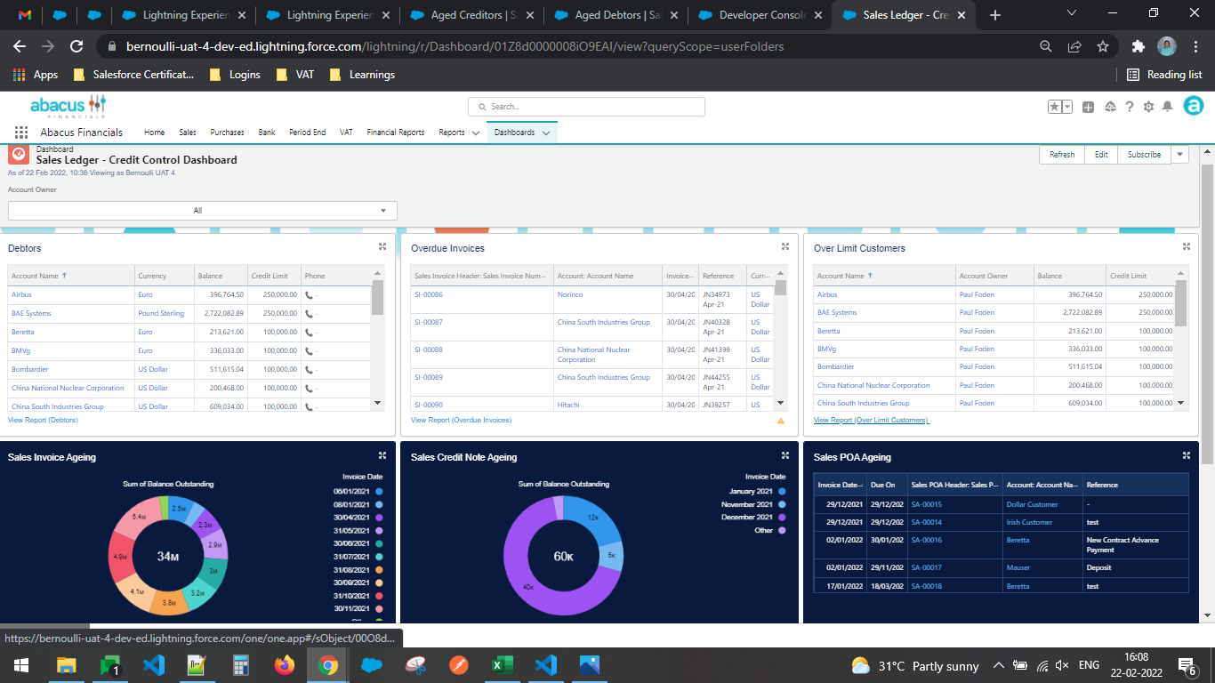1215x683 pixels.
Task: Click the phone icon on the Airbus row
Action: coord(307,294)
